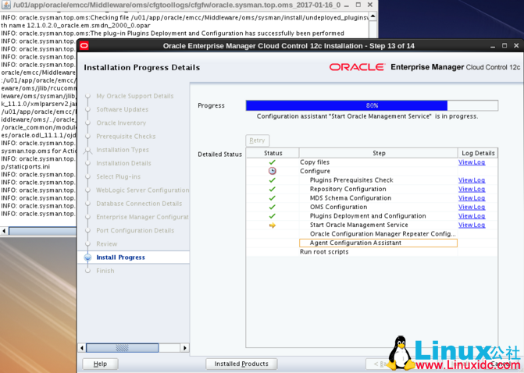The height and width of the screenshot is (373, 524).
Task: Click the Java icon in the log window title bar
Action: tap(6, 5)
